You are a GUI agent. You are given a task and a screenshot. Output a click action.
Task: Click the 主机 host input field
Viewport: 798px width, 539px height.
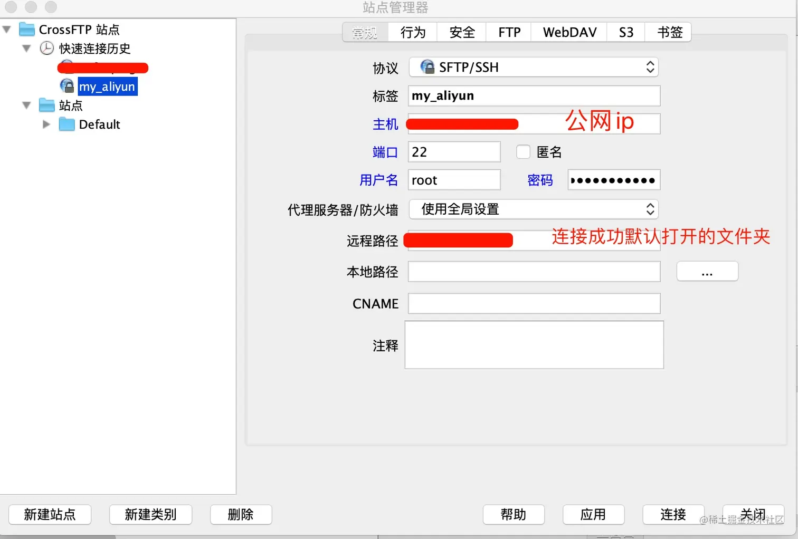[x=534, y=124]
